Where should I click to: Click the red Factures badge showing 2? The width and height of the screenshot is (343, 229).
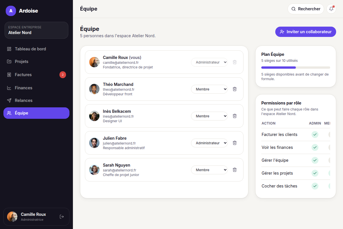[x=63, y=75]
